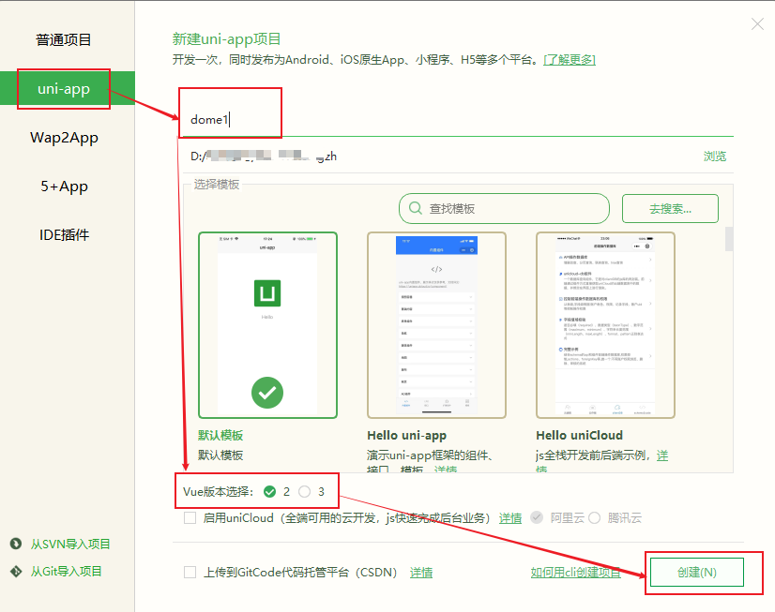Click 浏览 to browse project folder
775x612 pixels.
715,157
